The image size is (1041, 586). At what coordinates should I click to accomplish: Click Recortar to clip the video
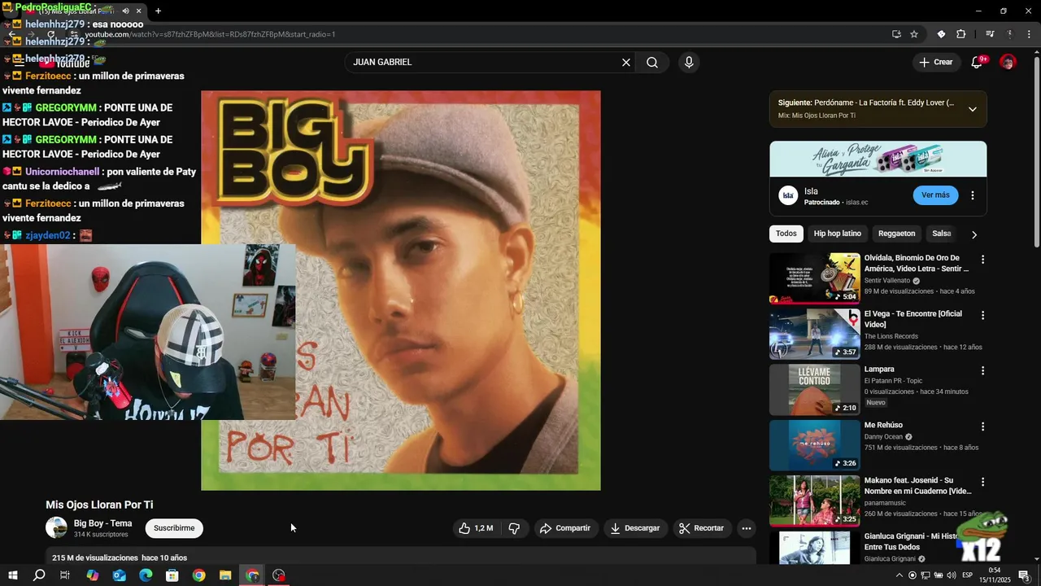coord(701,528)
